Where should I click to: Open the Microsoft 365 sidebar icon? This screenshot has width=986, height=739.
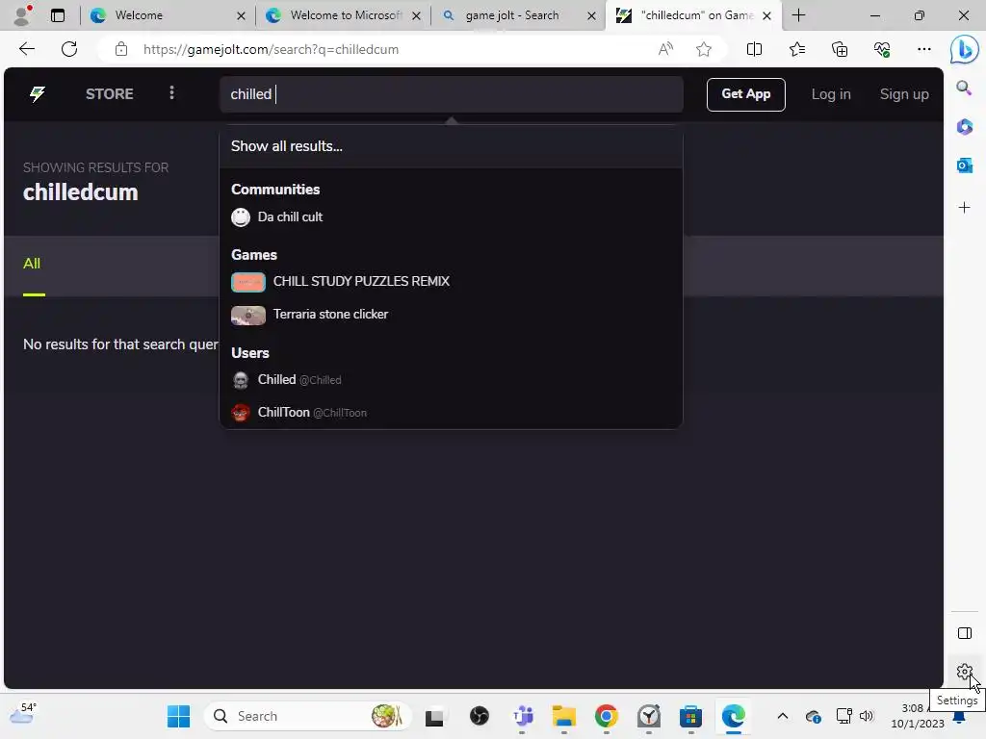964,127
